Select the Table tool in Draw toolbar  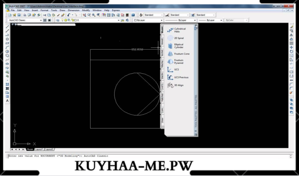(x=7, y=97)
